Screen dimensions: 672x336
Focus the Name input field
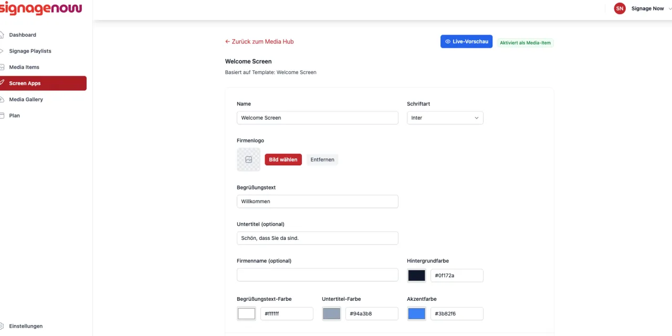pyautogui.click(x=318, y=118)
